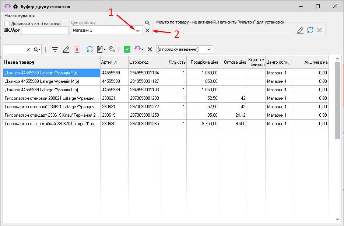Viewport: 344px width, 226px height.
Task: Click the magnifier above the filter panel
Action: [147, 23]
